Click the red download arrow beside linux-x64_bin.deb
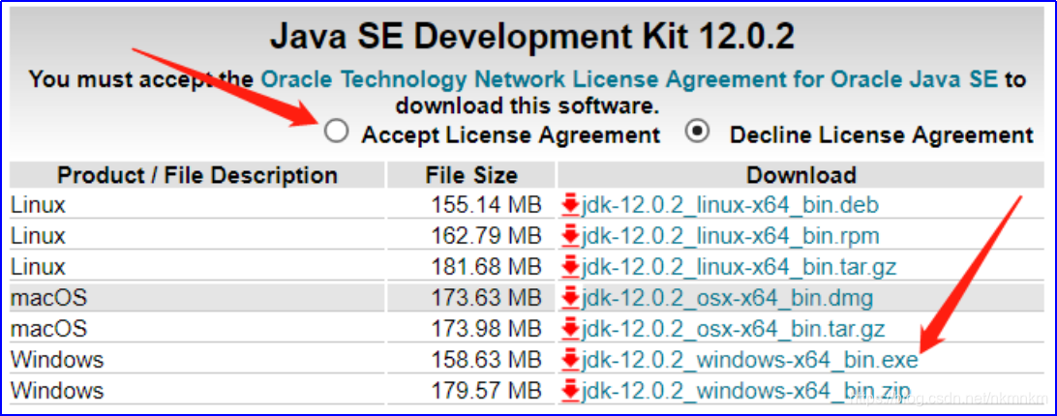The image size is (1057, 416). tap(570, 204)
